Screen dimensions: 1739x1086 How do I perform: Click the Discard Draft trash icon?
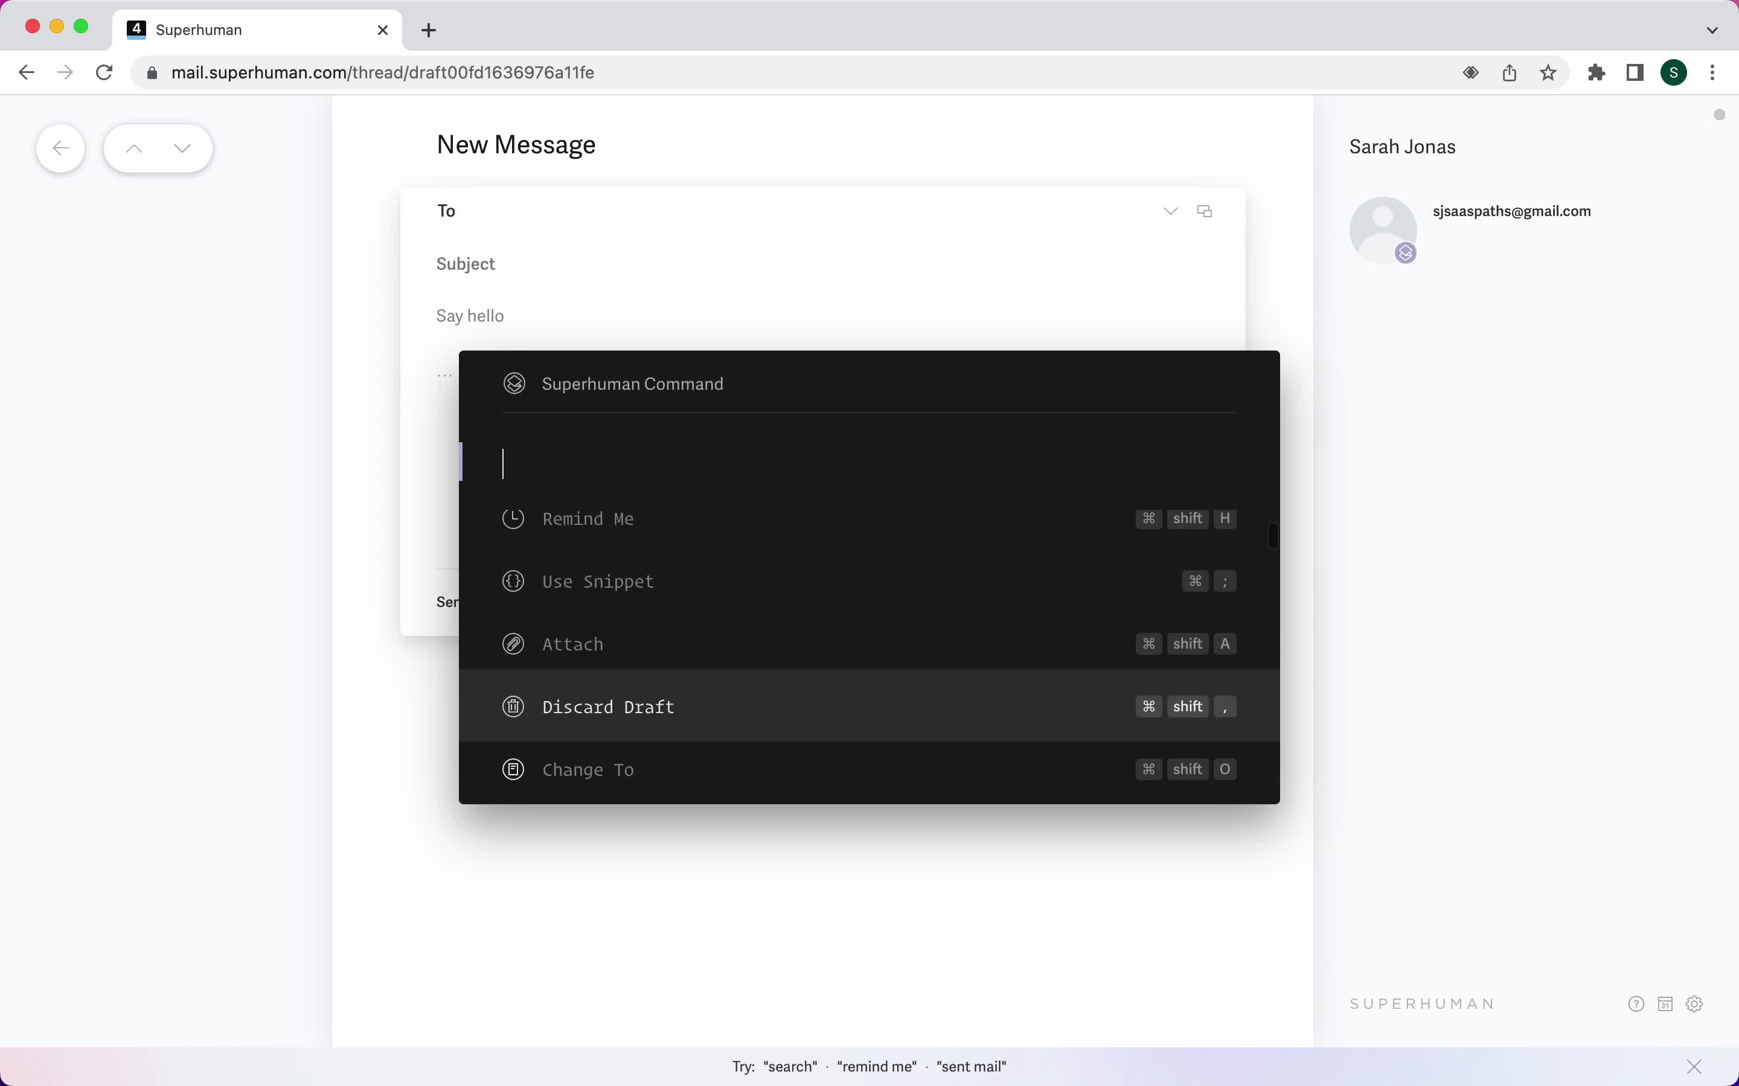[x=513, y=707]
